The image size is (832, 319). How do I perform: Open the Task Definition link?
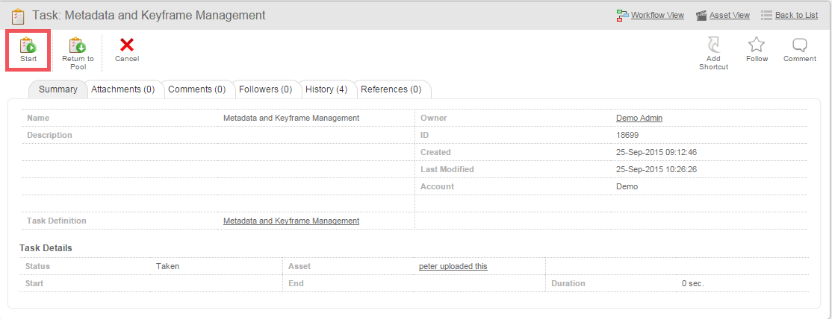pyautogui.click(x=291, y=221)
